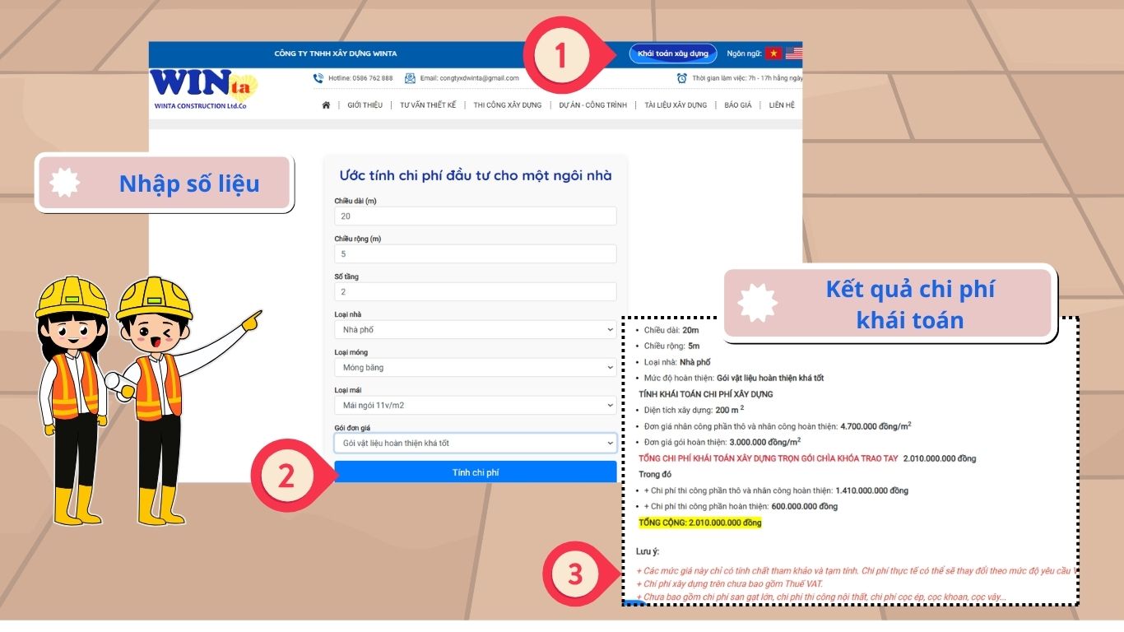
Task: Open the Gói đơn giá package dropdown
Action: pyautogui.click(x=476, y=443)
